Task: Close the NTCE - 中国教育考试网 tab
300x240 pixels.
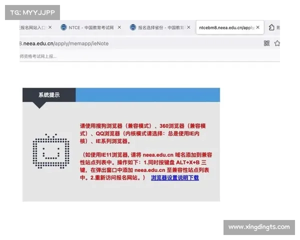Action: 119,27
